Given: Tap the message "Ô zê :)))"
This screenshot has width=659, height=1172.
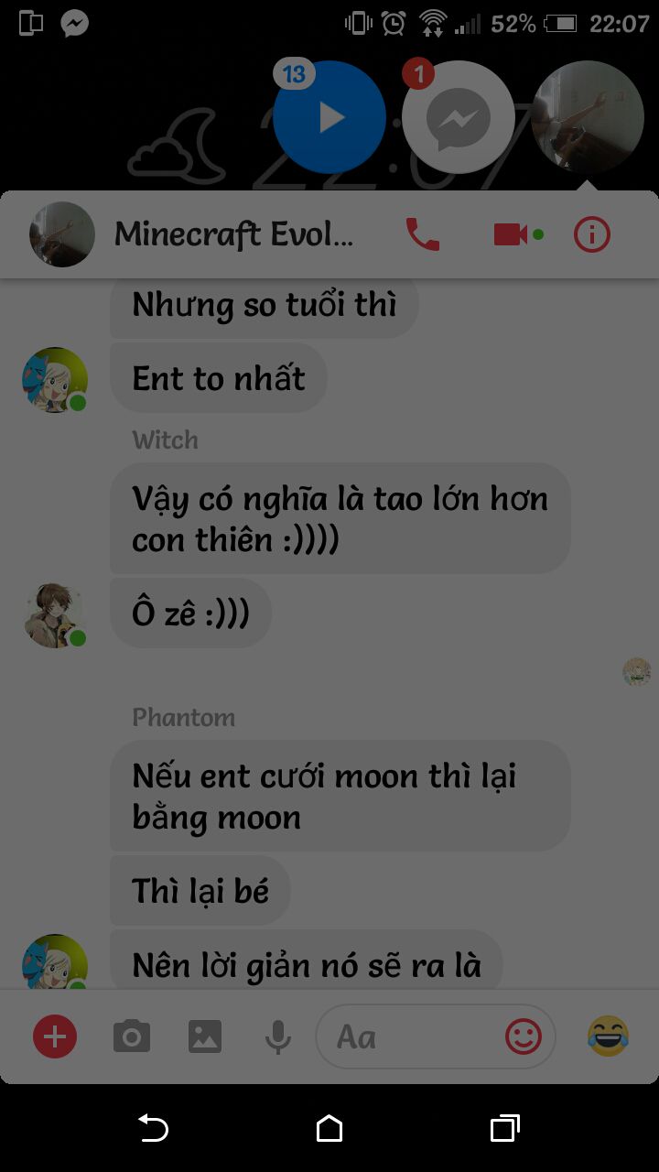Looking at the screenshot, I should point(191,613).
